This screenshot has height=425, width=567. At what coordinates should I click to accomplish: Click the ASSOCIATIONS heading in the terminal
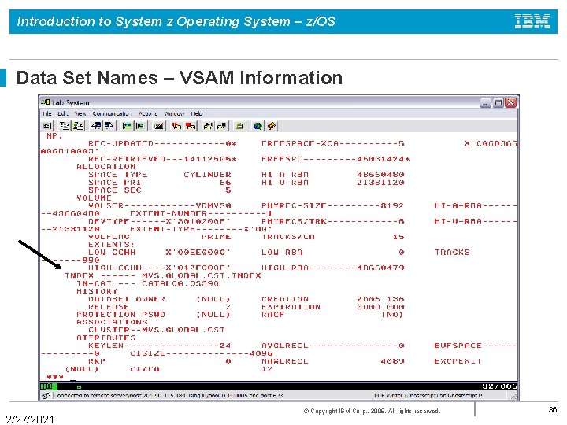112,322
